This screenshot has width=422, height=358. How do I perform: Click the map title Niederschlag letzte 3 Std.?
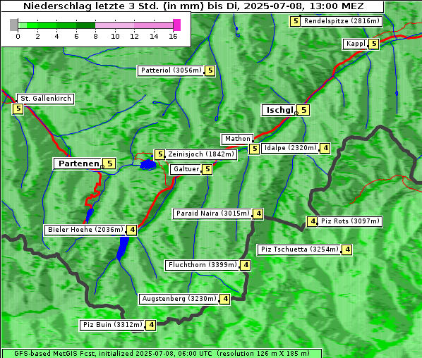point(193,6)
